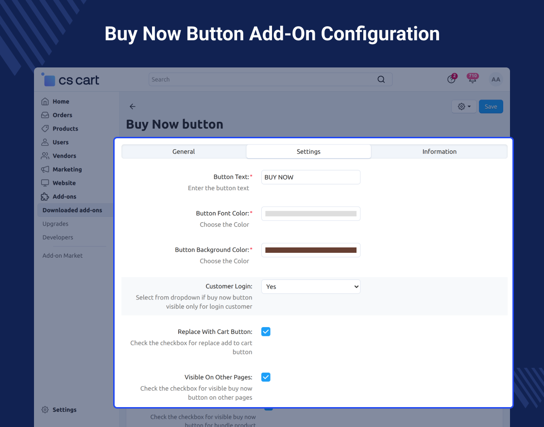
Task: Switch to the General tab
Action: point(184,152)
